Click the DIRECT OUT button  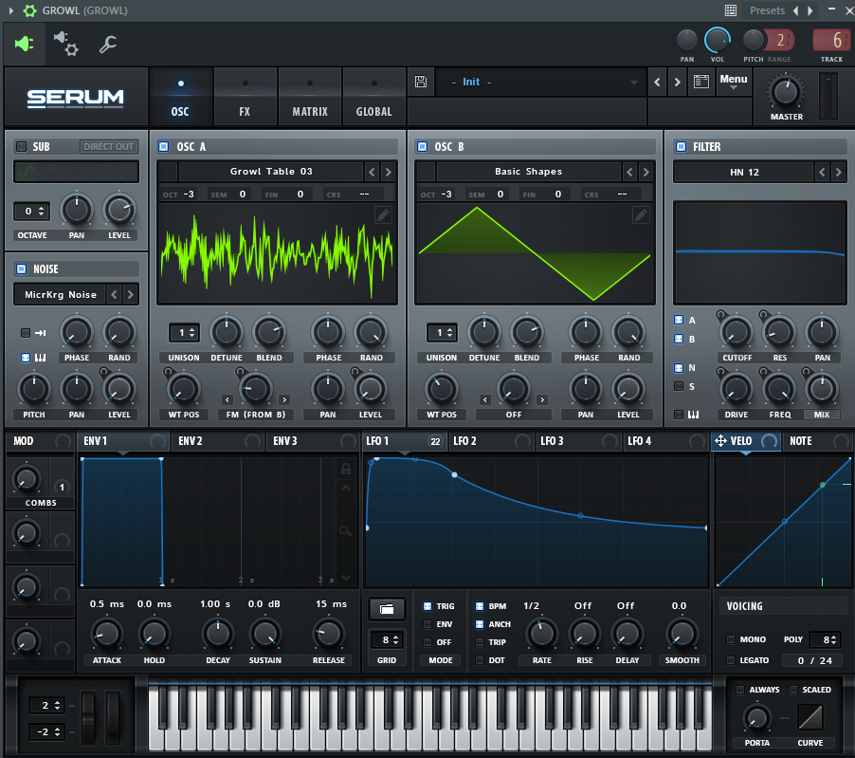(x=109, y=147)
